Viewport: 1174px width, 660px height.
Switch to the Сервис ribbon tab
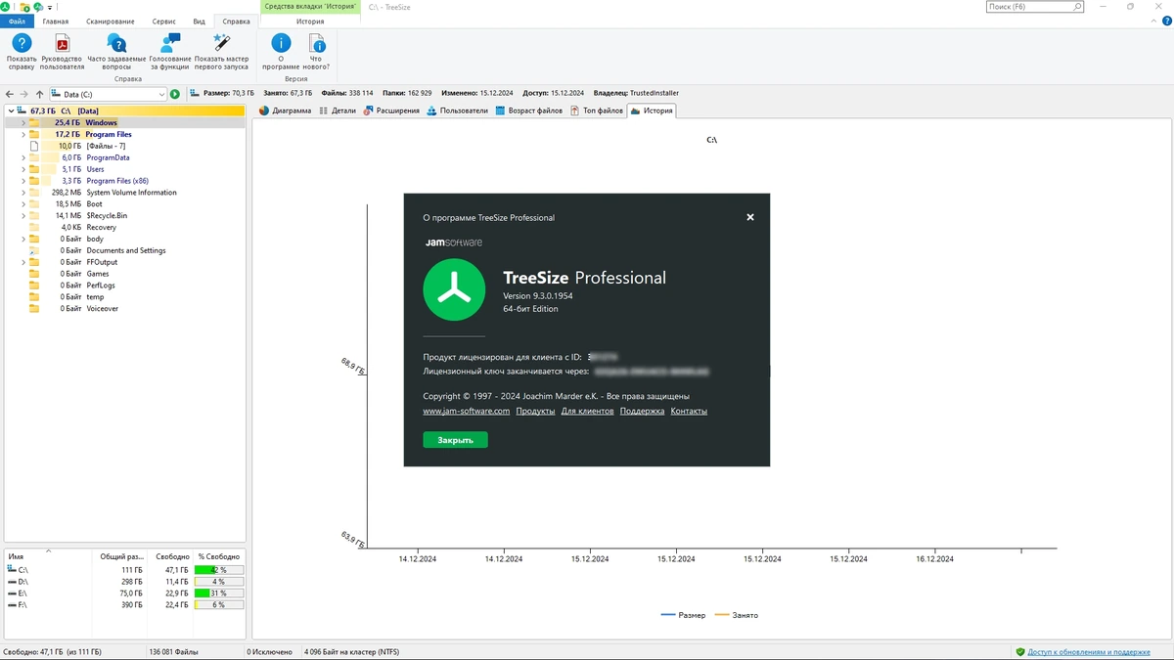[x=163, y=21]
